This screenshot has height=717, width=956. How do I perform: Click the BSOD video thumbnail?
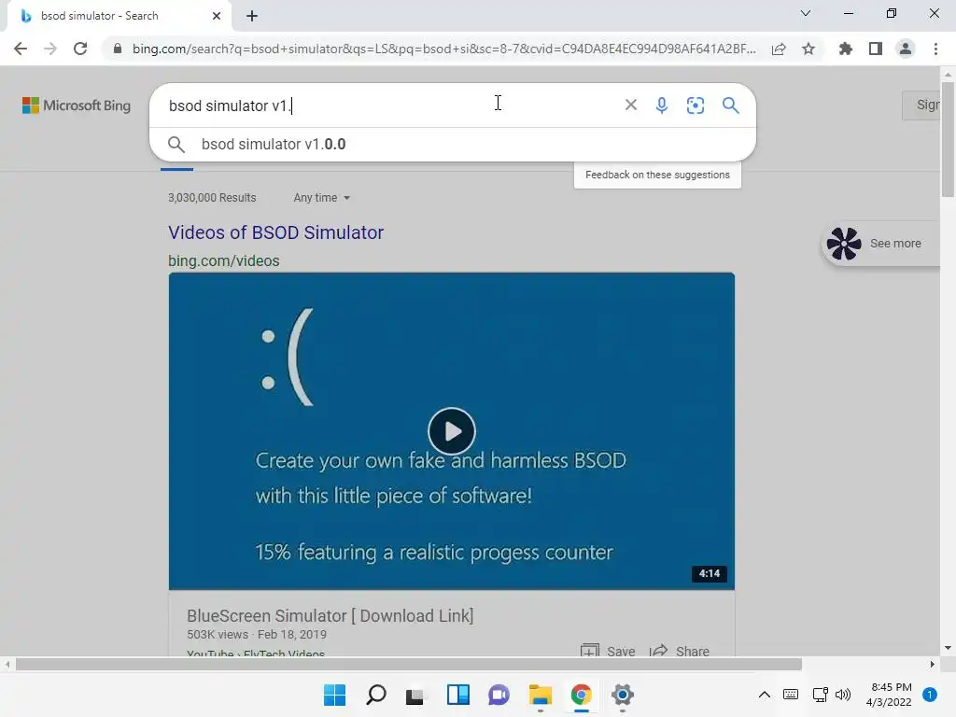(x=452, y=431)
